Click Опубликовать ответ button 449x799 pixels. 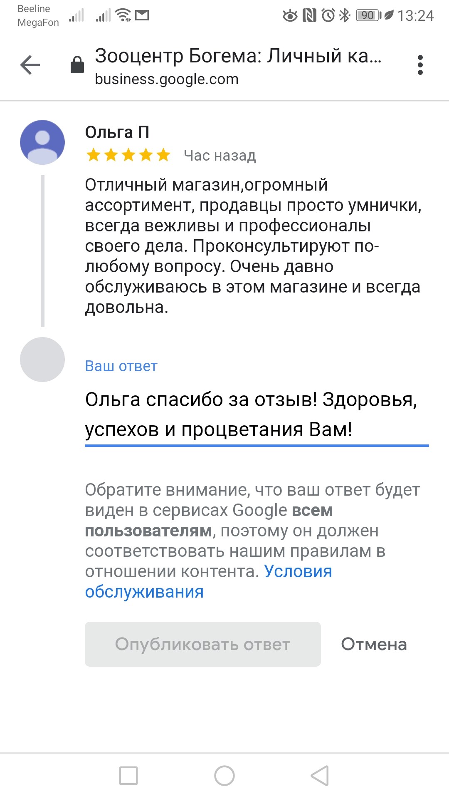click(x=203, y=644)
